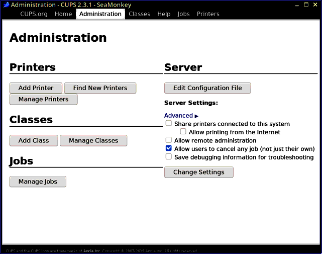Enable Share printers connected to this system
Viewport: 322px width, 254px height.
169,123
